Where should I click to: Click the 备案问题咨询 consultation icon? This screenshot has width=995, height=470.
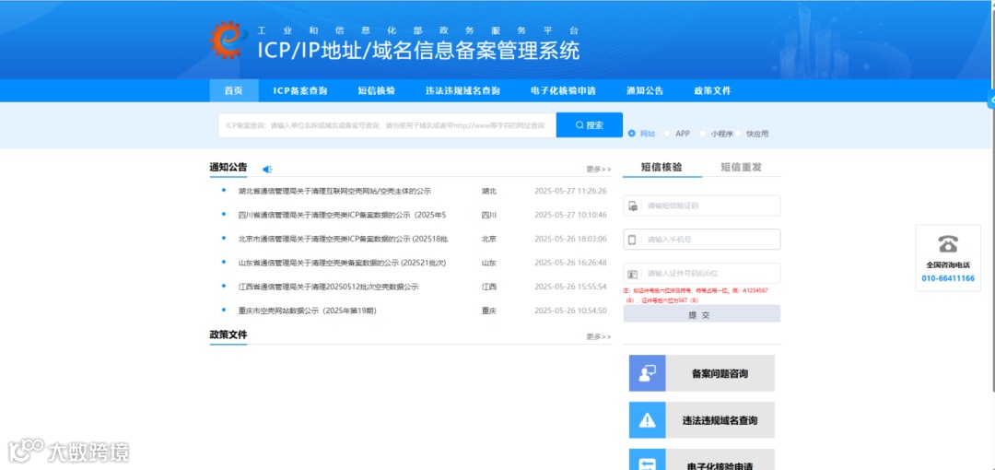[648, 373]
